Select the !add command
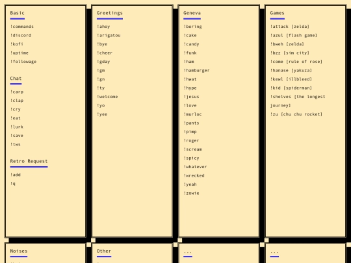Screen dimensions: 351x263 coord(16,175)
